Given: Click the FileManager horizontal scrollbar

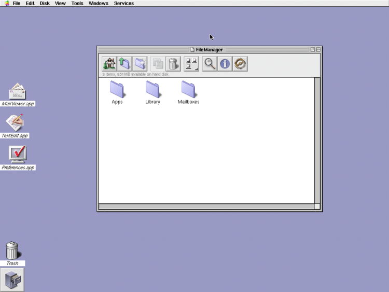Looking at the screenshot, I should pyautogui.click(x=206, y=206).
